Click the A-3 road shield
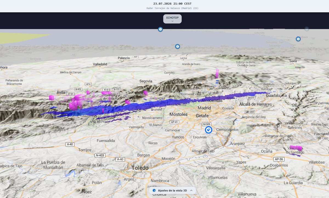329x198 pixels. (x=278, y=126)
